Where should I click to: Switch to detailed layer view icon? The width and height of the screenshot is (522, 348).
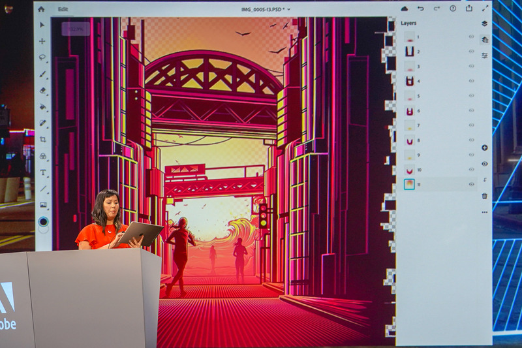pyautogui.click(x=485, y=40)
